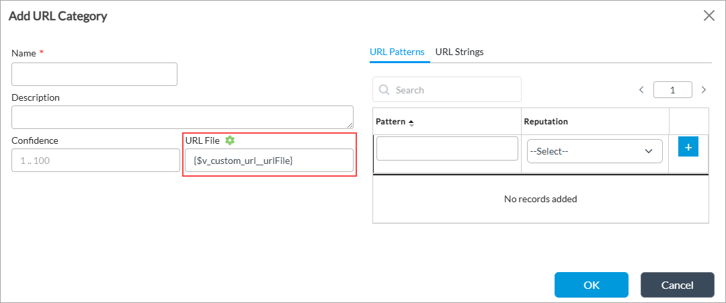This screenshot has width=726, height=303.
Task: Click the magnifier icon in the search box
Action: point(385,90)
